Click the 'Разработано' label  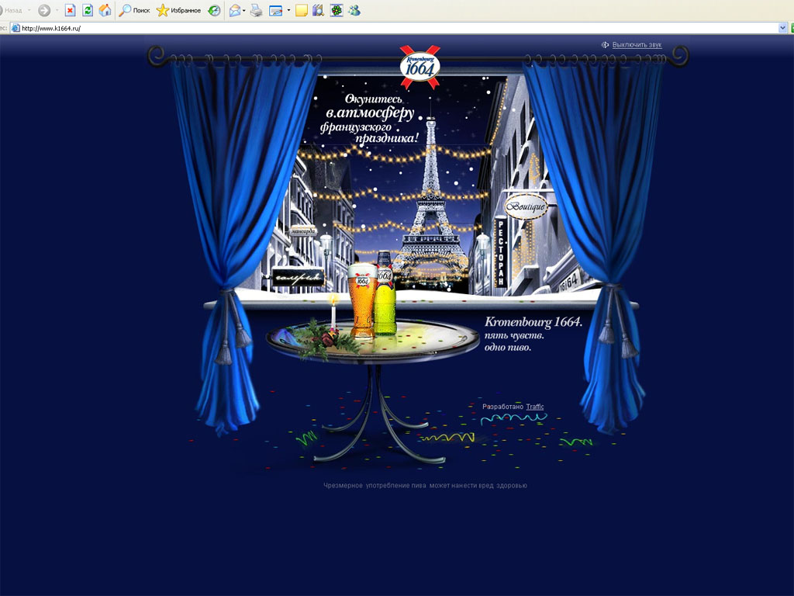pyautogui.click(x=502, y=407)
